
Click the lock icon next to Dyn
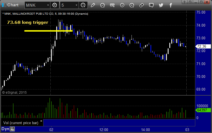click(12, 129)
